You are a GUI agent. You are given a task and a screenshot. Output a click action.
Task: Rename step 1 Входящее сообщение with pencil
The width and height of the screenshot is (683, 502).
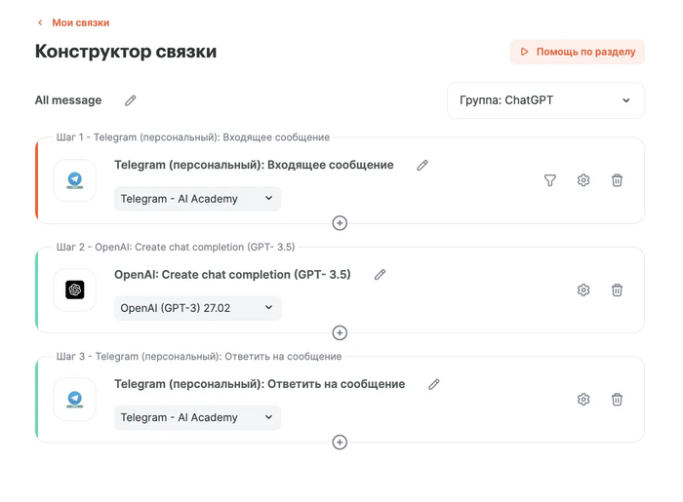tap(422, 166)
